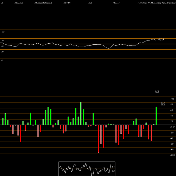Click the -100 label on MR axis
Image resolution: width=176 pixels, height=176 pixels.
[172, 155]
